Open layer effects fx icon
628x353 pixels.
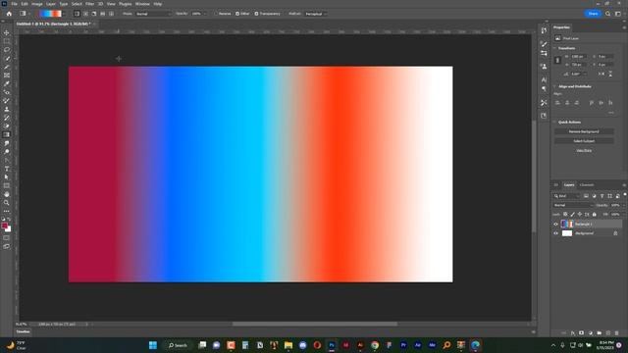click(573, 333)
